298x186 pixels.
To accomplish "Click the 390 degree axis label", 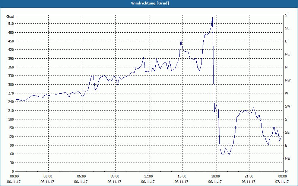I will [x=12, y=58].
